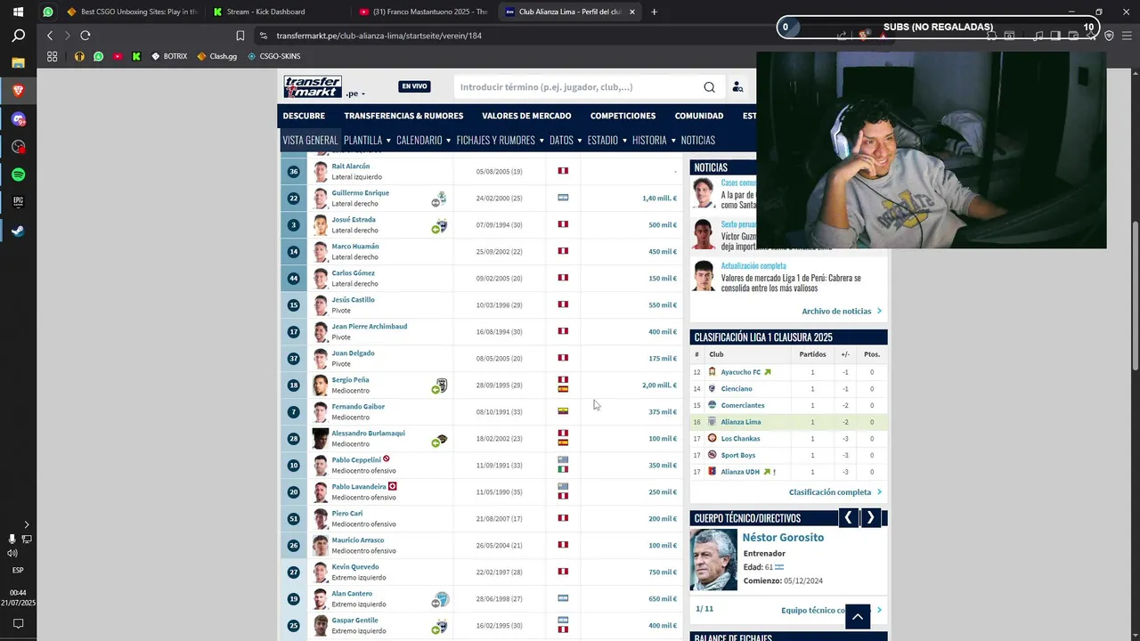Click Néstor Gorosito photo thumbnail
This screenshot has width=1140, height=641.
tap(714, 560)
